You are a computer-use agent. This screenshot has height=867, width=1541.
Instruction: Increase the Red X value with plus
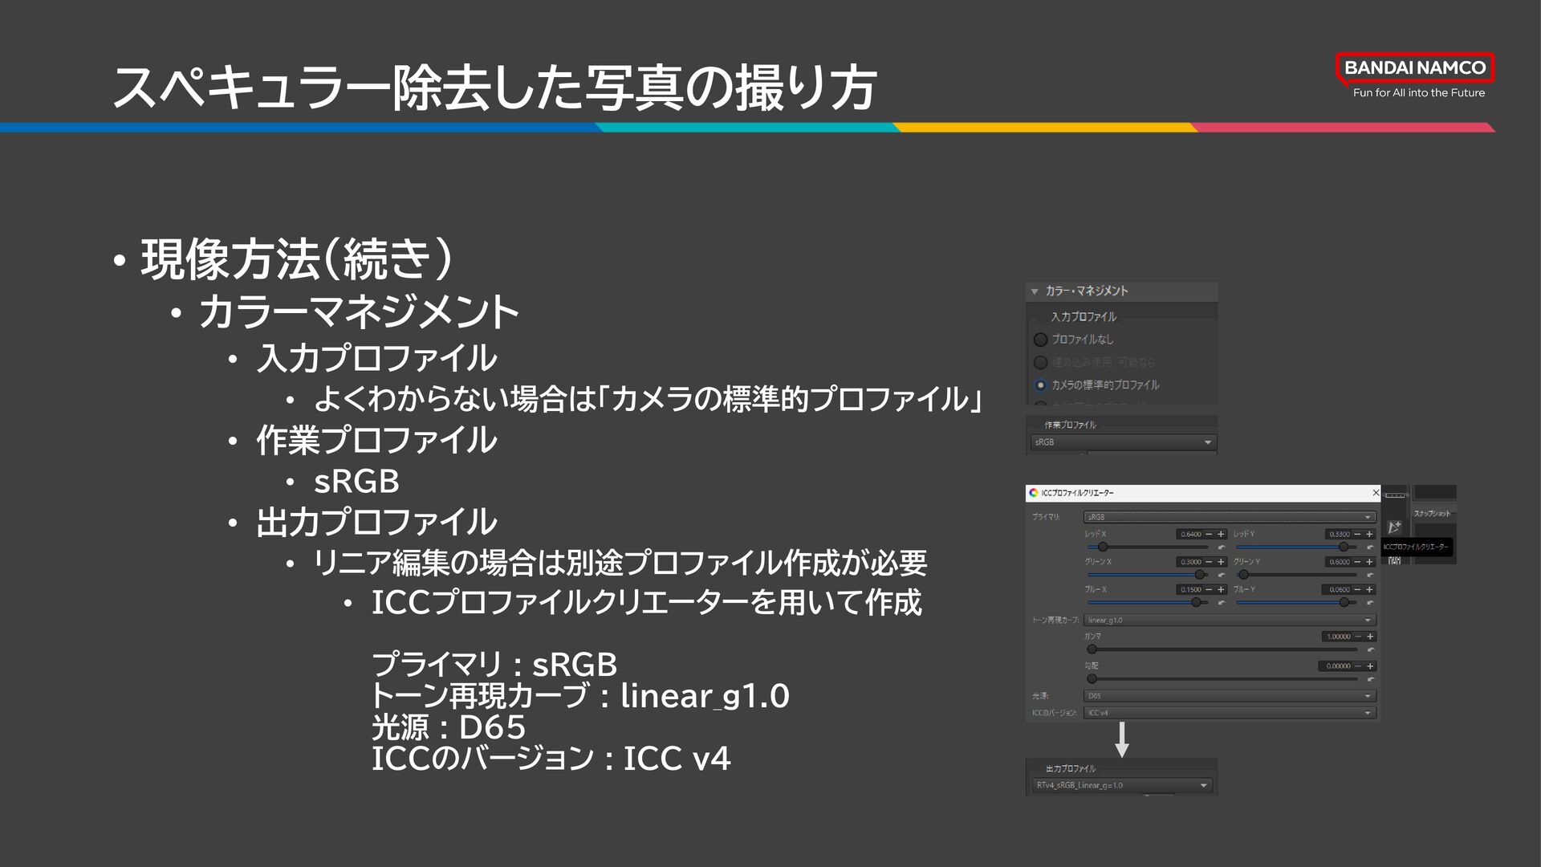pyautogui.click(x=1221, y=534)
